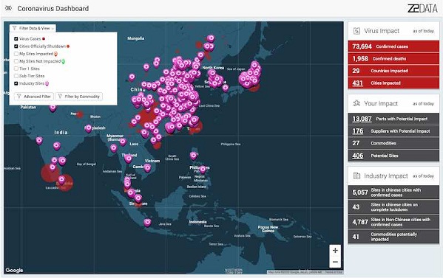Image resolution: width=443 pixels, height=278 pixels.
Task: Click the Google logo on the map
Action: click(x=14, y=270)
